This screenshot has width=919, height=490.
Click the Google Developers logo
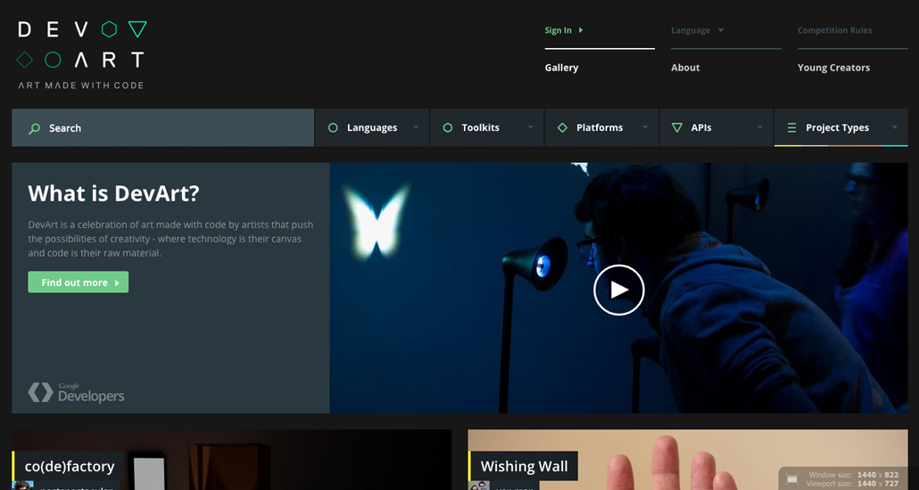76,392
